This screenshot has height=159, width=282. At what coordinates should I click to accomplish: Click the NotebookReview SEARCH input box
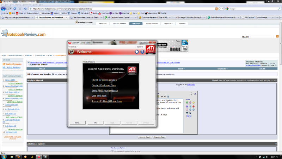pos(262,36)
